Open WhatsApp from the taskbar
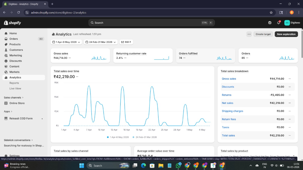Viewport: 303px width, 170px height. pos(178,166)
